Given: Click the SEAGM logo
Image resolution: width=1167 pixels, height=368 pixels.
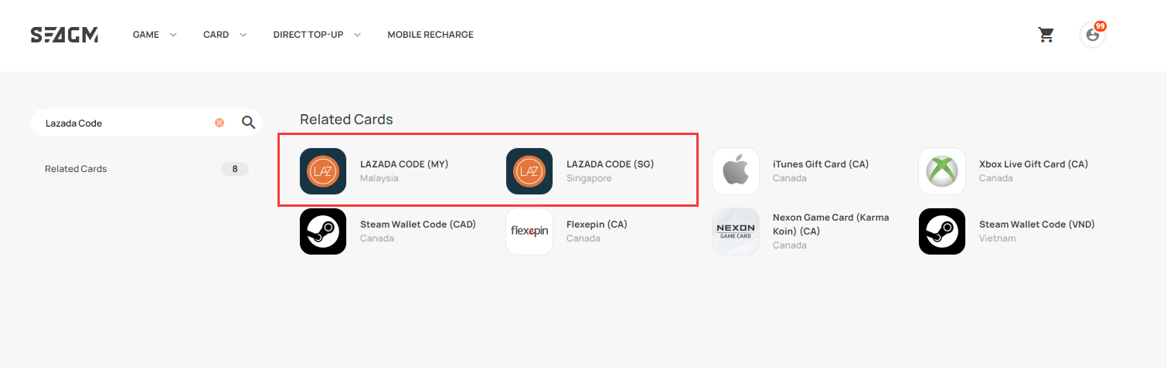Looking at the screenshot, I should [64, 35].
